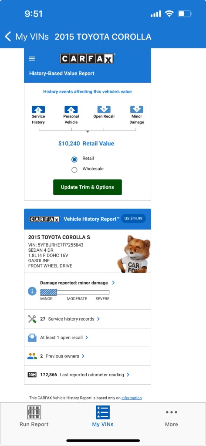Tap the Minor Damage value icon
The image size is (206, 446).
137,109
